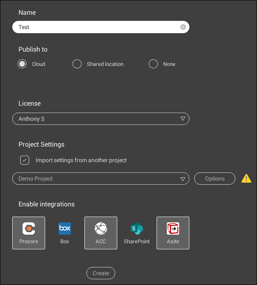Open import Options button

point(215,179)
